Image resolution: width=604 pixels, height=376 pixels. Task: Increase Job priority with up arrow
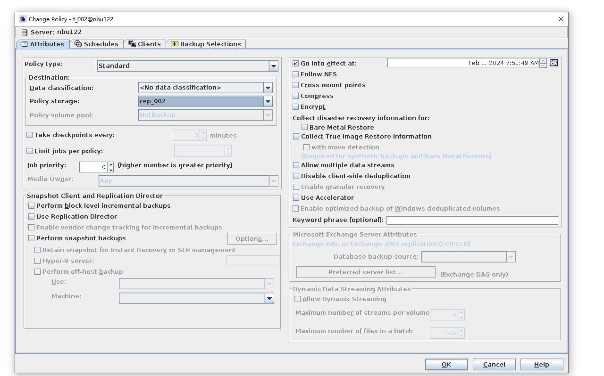coord(110,164)
